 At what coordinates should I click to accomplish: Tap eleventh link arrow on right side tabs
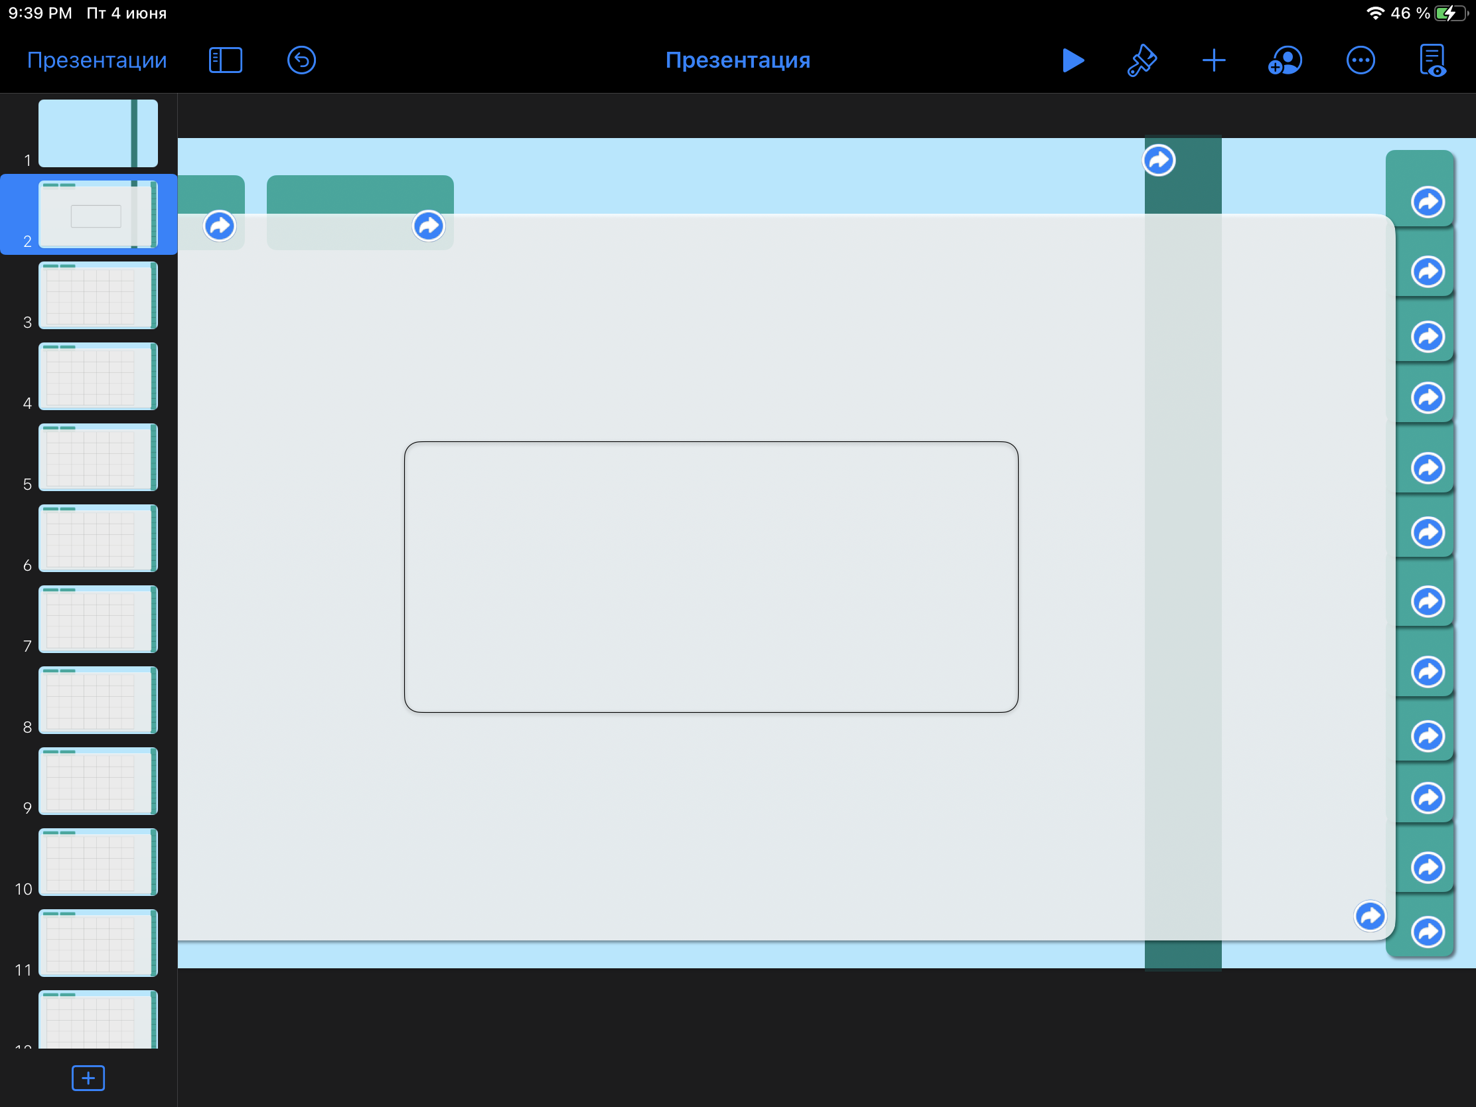[x=1428, y=867]
